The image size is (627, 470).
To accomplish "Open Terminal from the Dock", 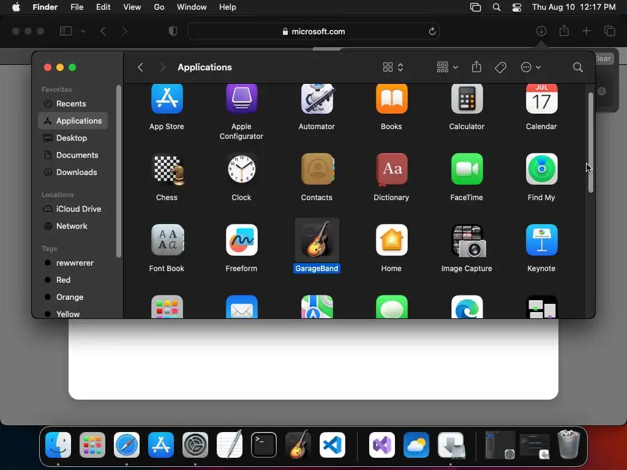I will coord(264,445).
